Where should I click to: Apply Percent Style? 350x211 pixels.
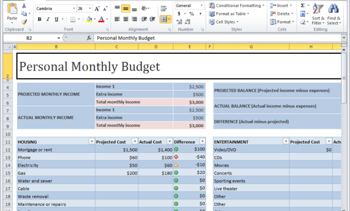(192, 14)
